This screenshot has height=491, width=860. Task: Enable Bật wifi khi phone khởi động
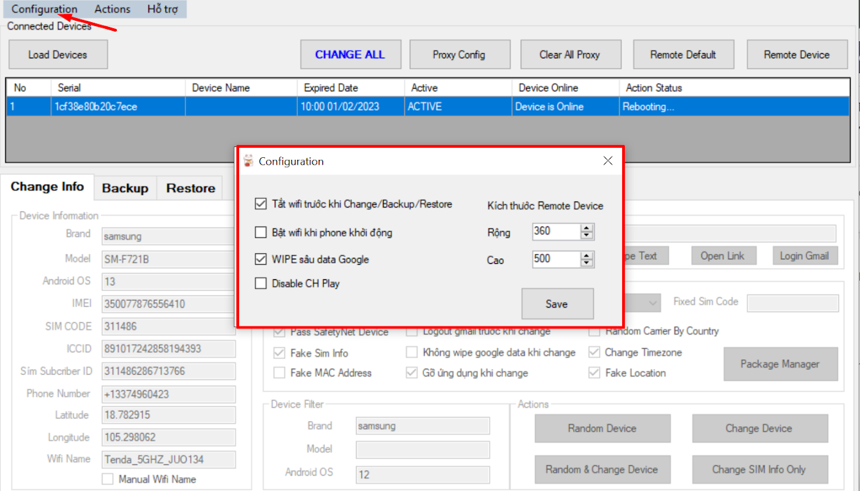261,233
